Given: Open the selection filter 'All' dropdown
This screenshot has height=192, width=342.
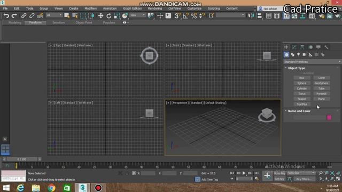Looking at the screenshot, I should 54,15.
